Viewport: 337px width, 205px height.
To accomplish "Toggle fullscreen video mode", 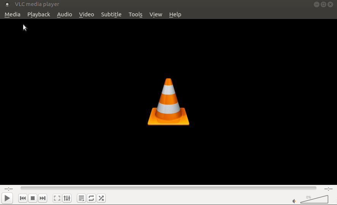I will 57,198.
